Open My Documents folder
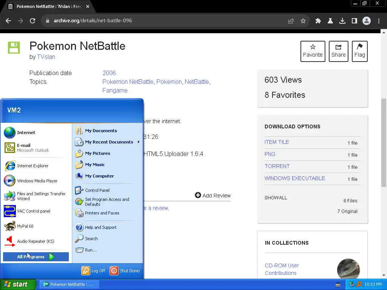 point(96,130)
